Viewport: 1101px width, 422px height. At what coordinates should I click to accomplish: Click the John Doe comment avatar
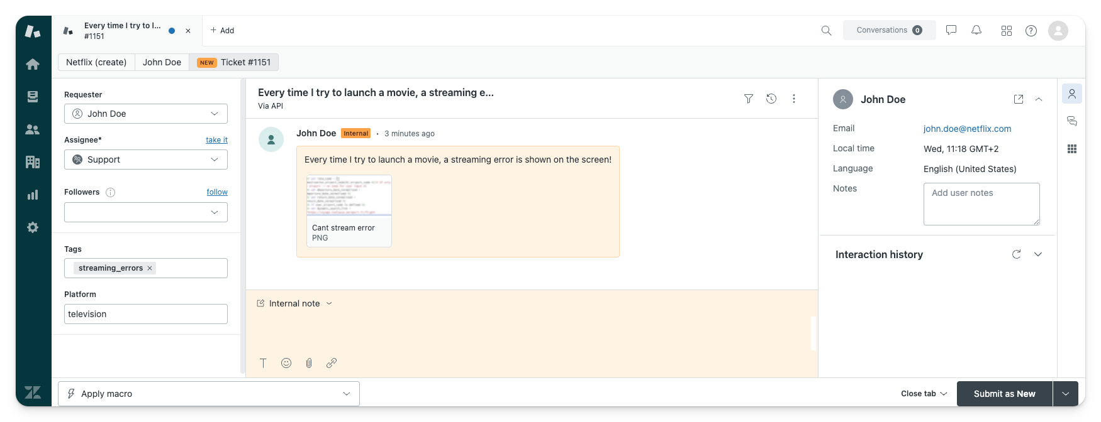point(271,139)
